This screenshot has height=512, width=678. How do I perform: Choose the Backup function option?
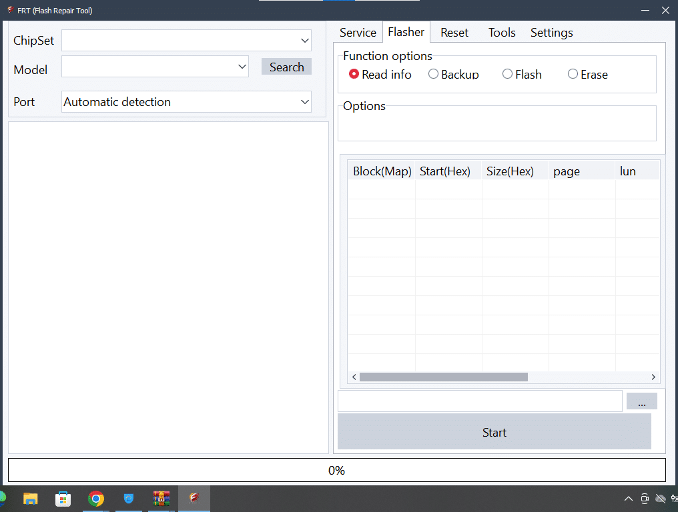point(434,75)
